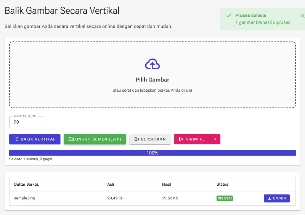Click the green checkmark in the notification

tap(229, 16)
